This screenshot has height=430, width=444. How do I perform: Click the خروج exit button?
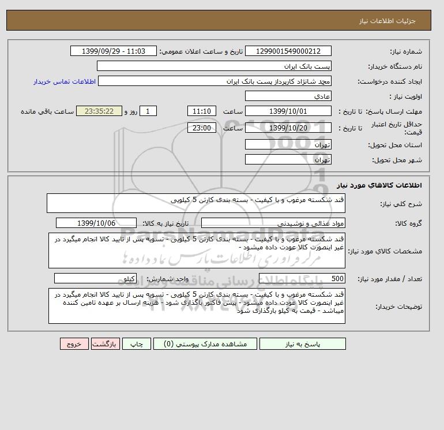pyautogui.click(x=74, y=344)
